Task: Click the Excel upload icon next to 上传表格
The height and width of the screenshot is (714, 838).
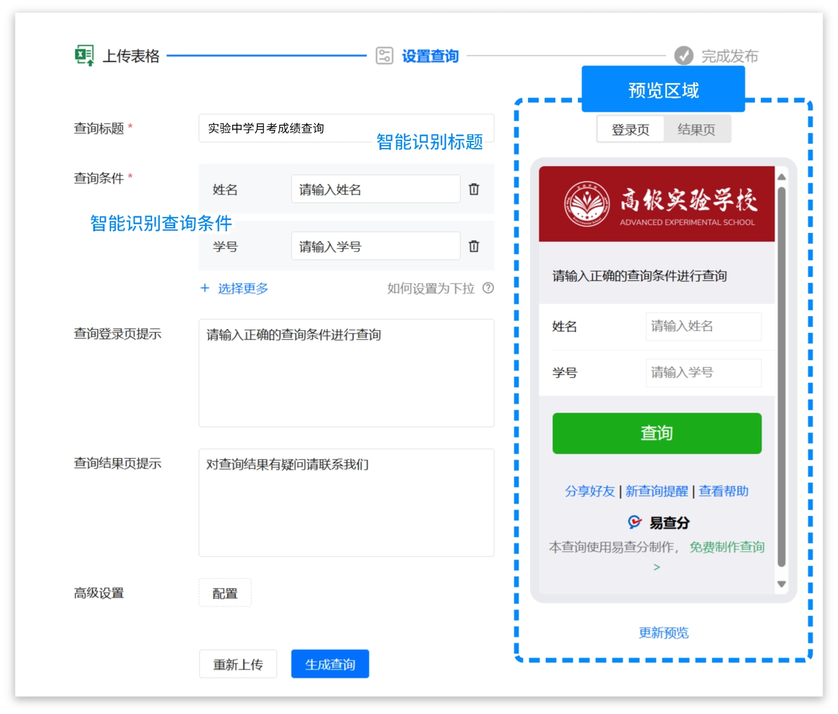Action: point(85,55)
